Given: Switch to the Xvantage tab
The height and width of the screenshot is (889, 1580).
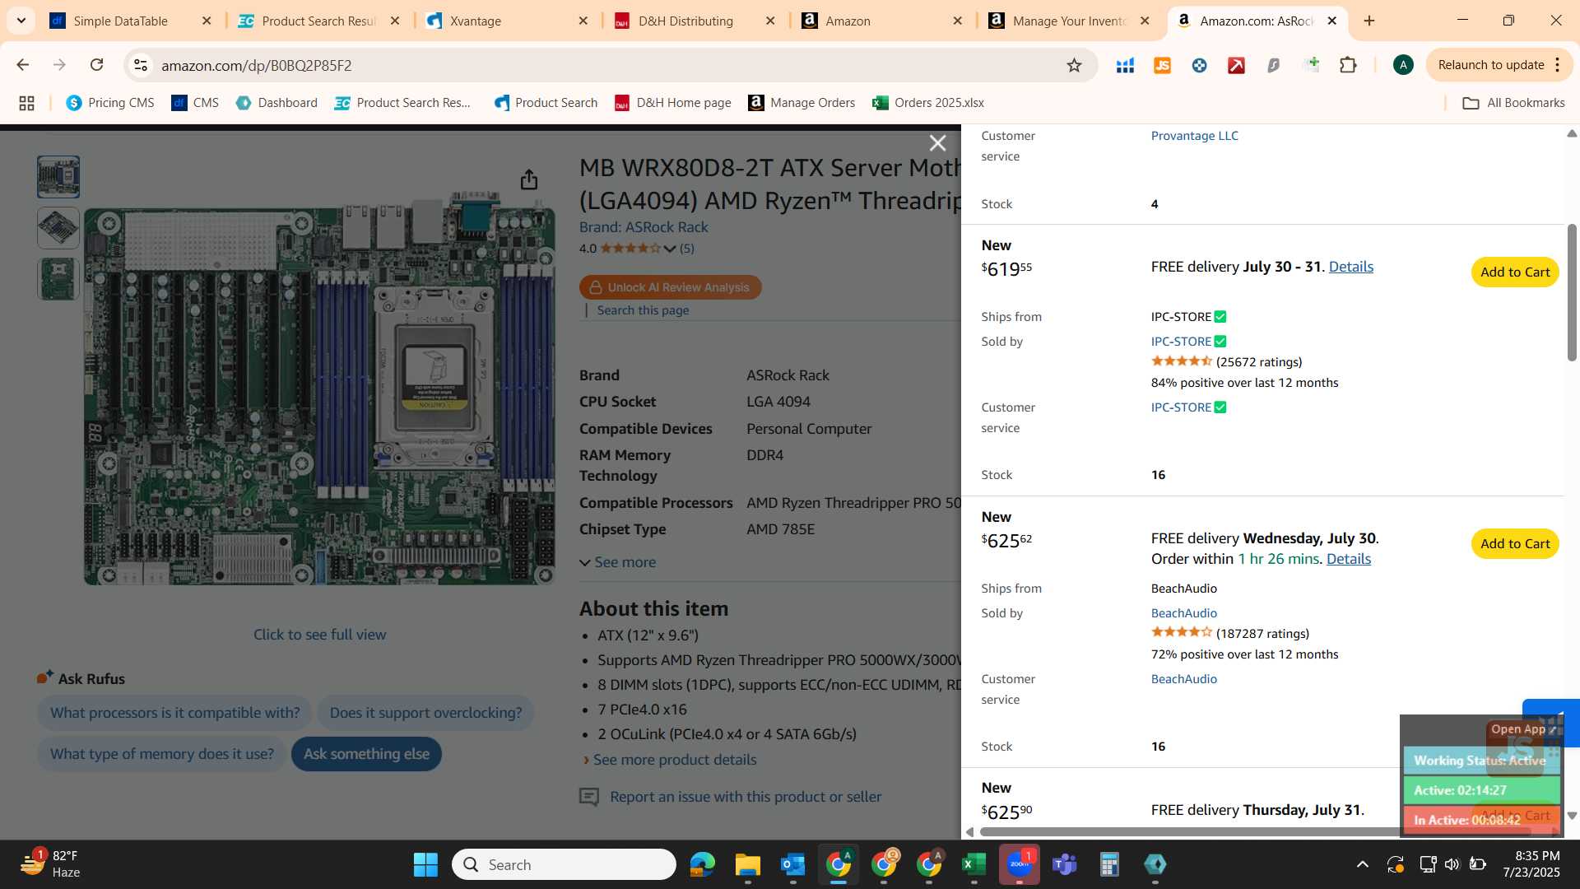Looking at the screenshot, I should pos(507,21).
